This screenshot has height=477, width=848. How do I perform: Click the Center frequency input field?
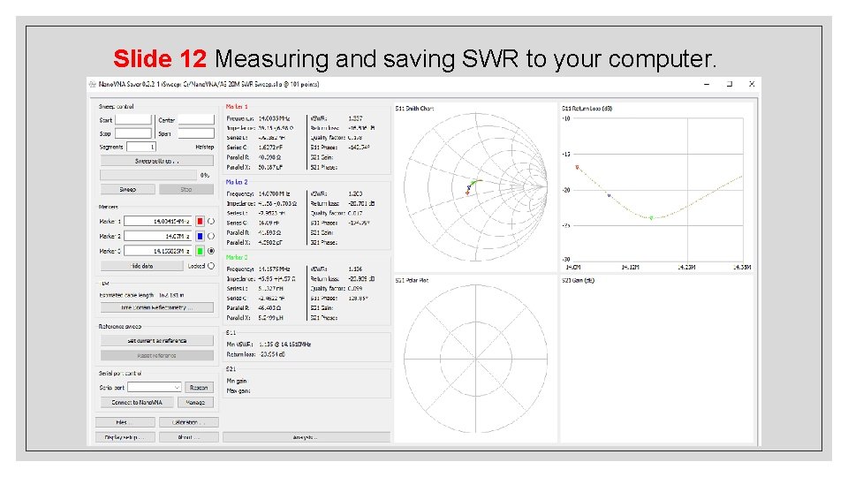coord(196,119)
